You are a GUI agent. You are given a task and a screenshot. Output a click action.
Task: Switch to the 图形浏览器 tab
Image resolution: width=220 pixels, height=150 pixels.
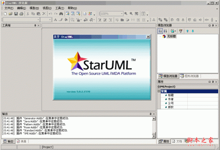pos(190,76)
